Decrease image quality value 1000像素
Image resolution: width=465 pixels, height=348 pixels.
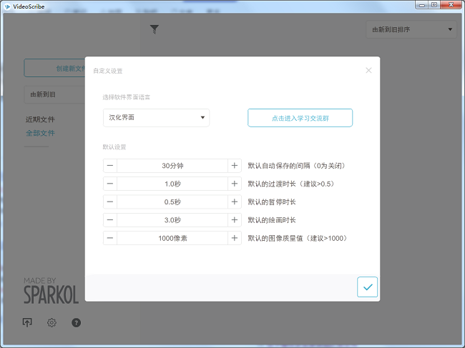tap(110, 238)
